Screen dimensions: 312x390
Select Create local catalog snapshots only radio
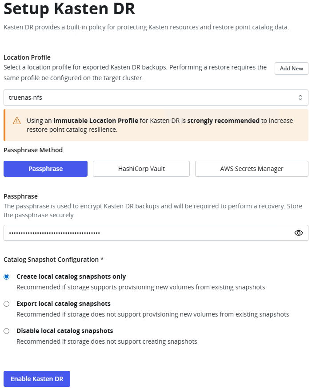(7, 276)
